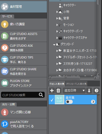Click the horizontal scrollbar left arrow

(50, 78)
